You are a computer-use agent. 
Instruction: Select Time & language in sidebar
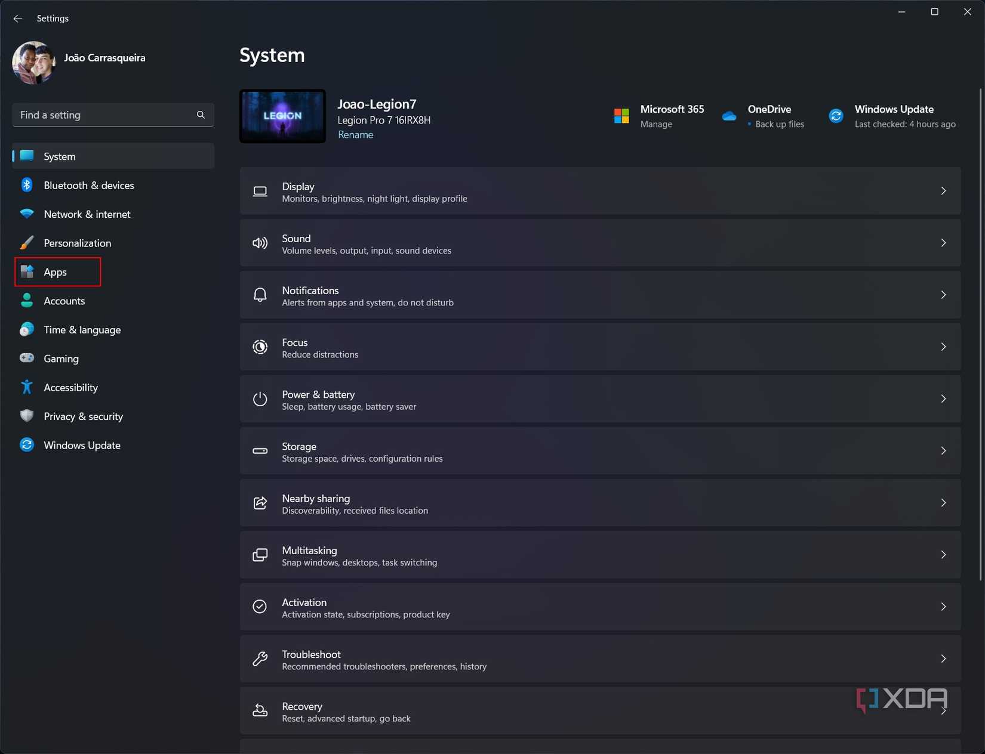[x=82, y=329]
